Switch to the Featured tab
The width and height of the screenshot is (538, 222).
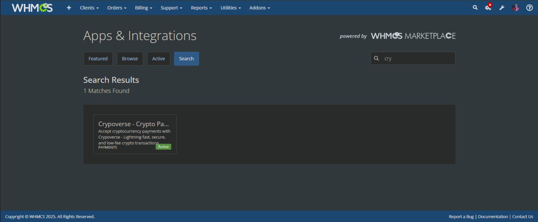[x=98, y=59]
